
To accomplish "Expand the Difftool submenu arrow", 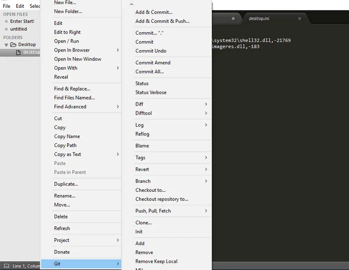I will click(x=206, y=113).
